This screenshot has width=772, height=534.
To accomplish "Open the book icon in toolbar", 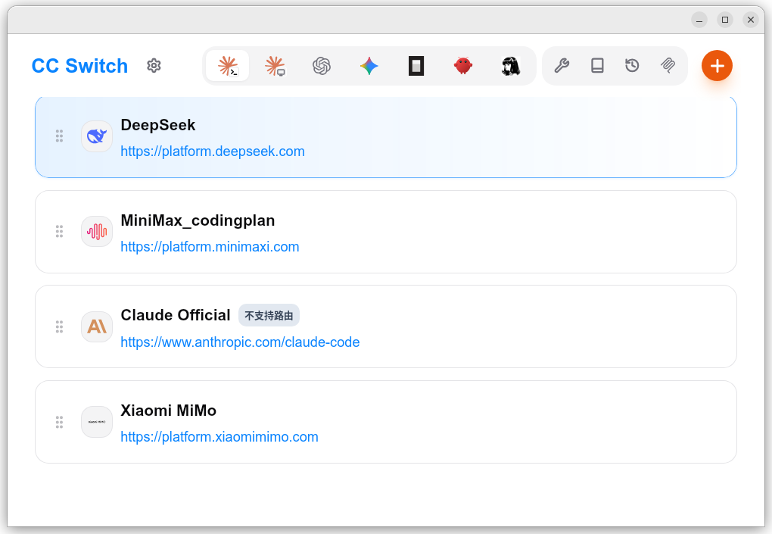I will tap(597, 65).
